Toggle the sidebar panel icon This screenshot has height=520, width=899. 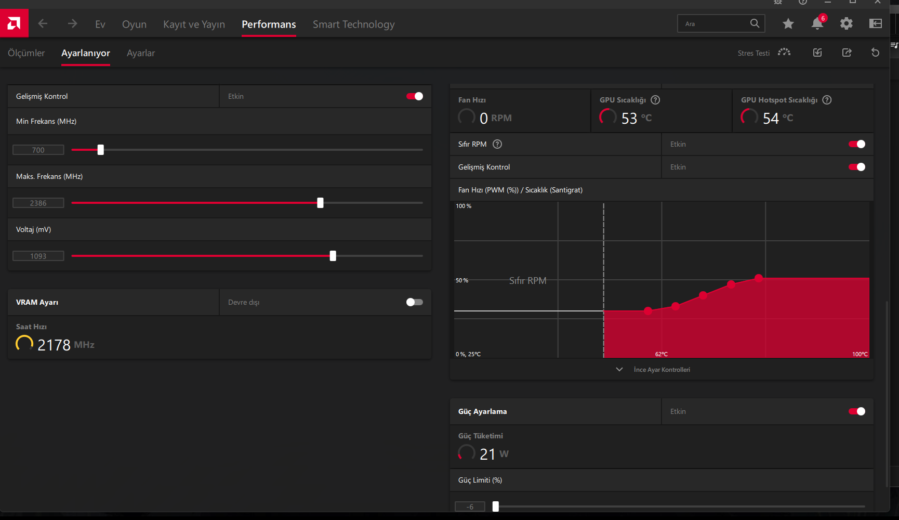tap(876, 23)
